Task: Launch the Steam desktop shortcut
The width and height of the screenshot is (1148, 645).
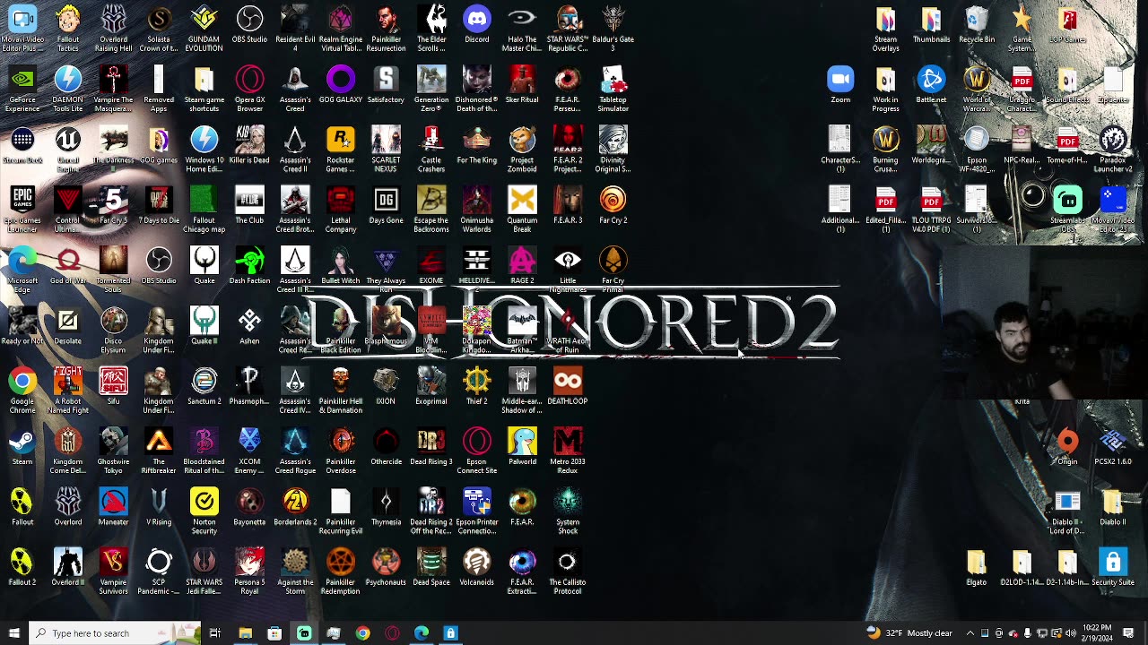Action: 22,445
